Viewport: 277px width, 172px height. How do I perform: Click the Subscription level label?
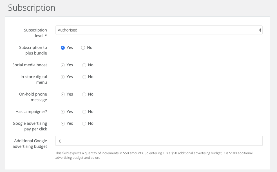click(x=35, y=33)
